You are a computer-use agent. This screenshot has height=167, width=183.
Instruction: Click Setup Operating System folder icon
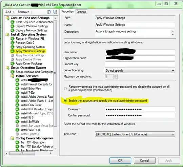coord(7,68)
